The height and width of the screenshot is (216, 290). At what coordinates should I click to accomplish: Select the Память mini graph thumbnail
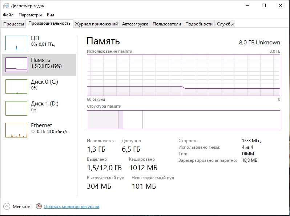(16, 64)
